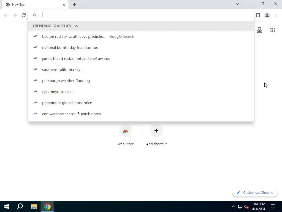Reload the page with the refresh icon
282x212 pixels.
point(24,15)
